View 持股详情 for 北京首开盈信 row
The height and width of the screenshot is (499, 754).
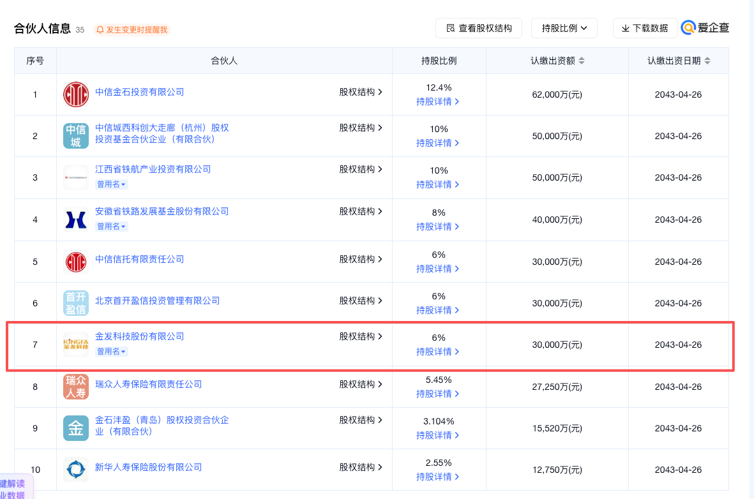click(x=437, y=310)
